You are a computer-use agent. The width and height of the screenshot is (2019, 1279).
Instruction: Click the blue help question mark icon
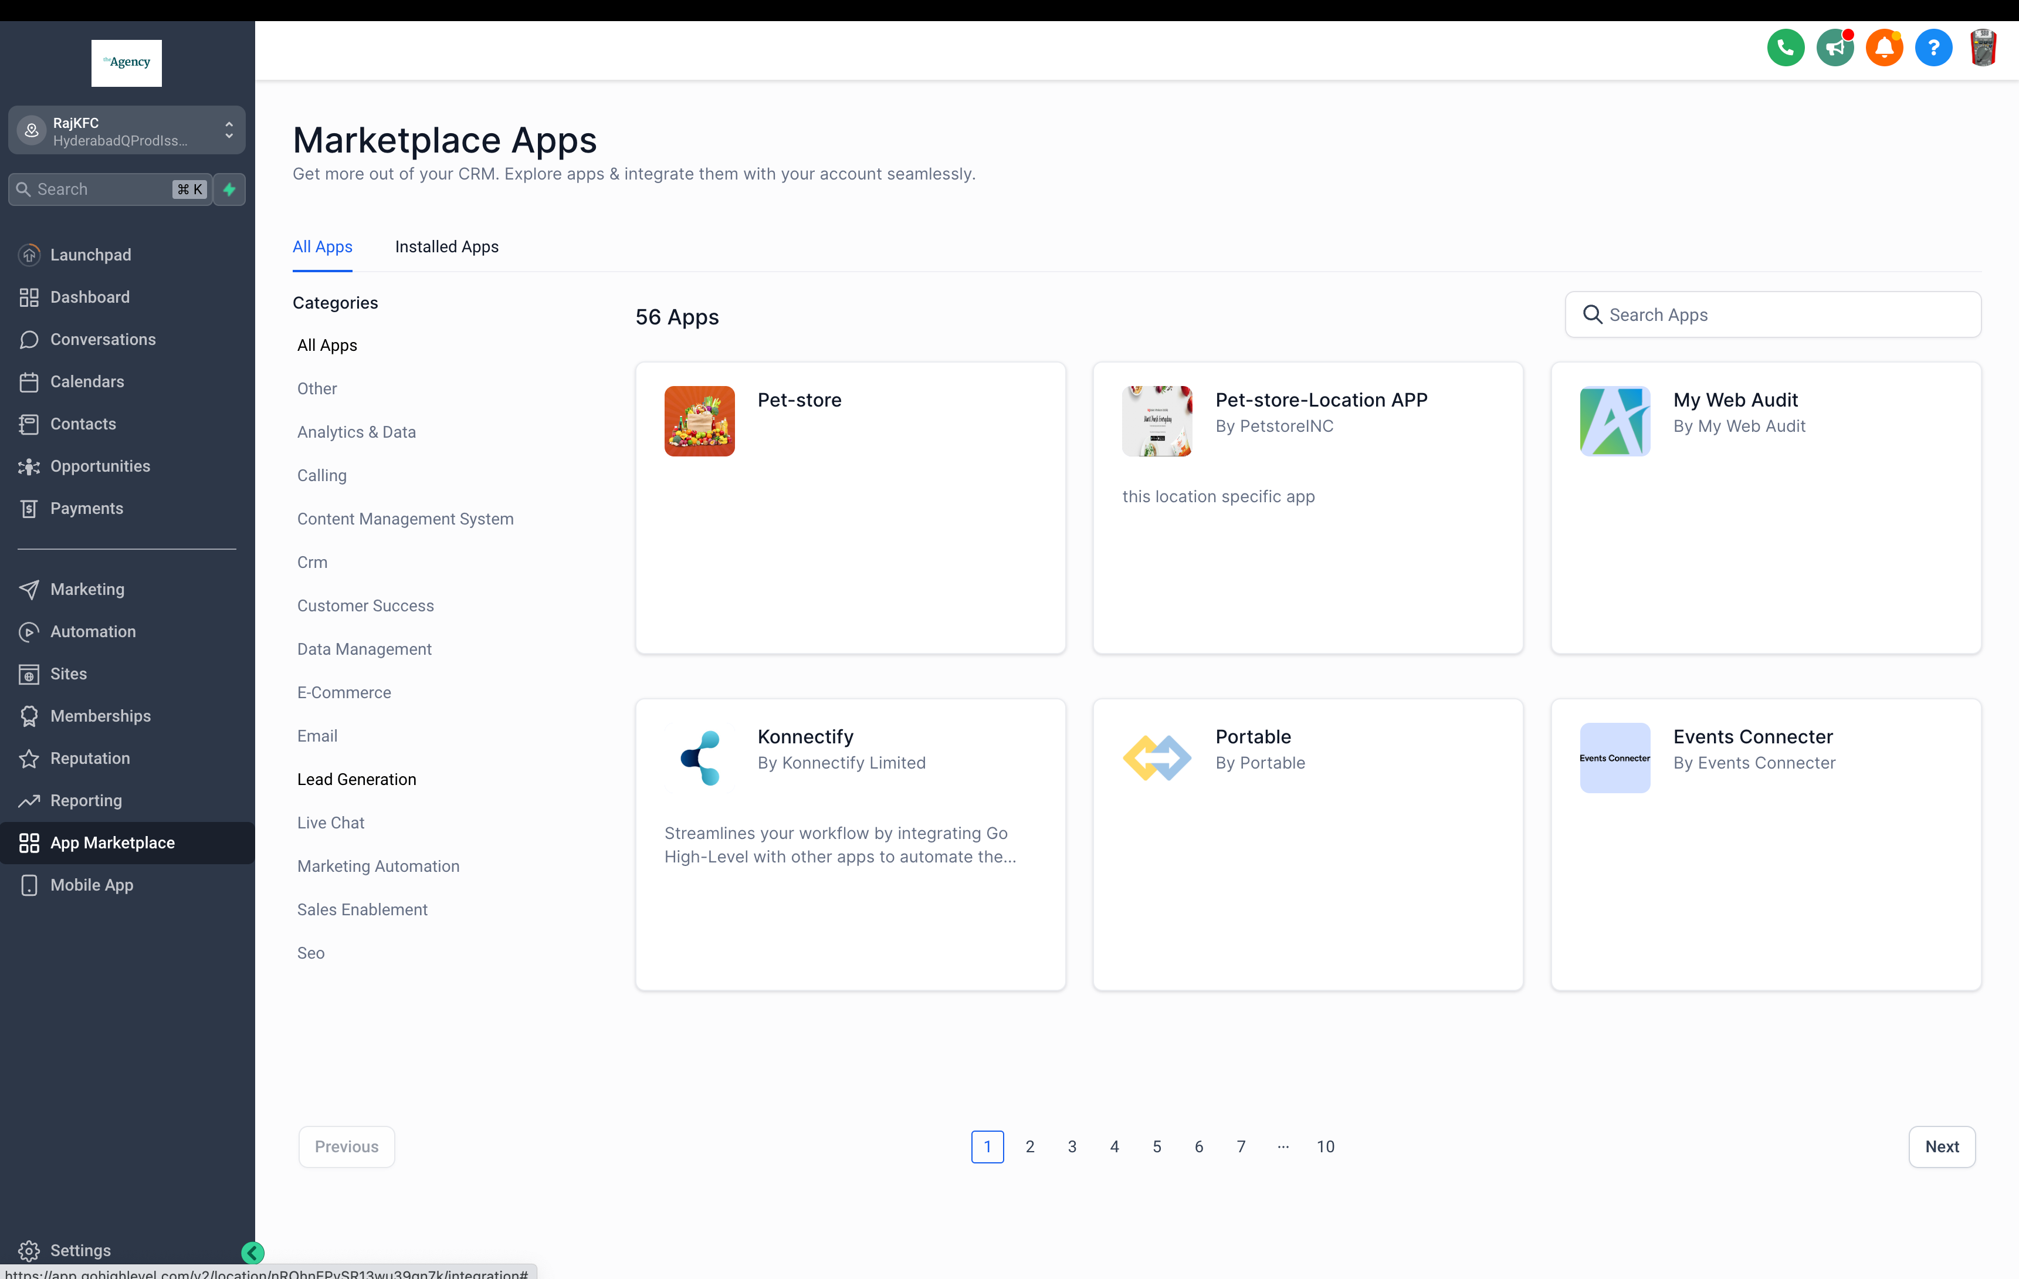tap(1933, 48)
